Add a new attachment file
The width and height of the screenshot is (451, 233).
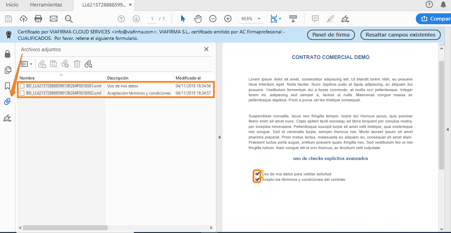[65, 64]
